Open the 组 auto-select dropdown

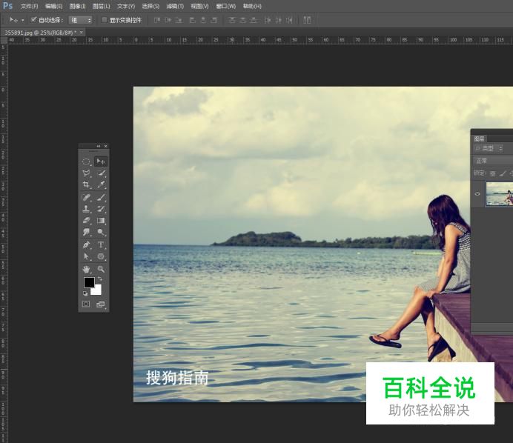[x=80, y=20]
